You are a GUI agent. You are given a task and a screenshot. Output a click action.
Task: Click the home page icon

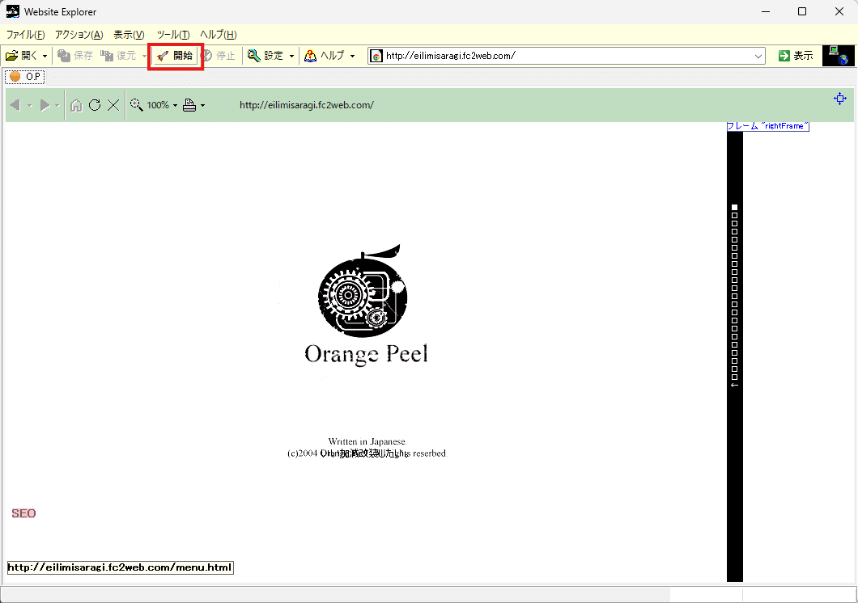[x=77, y=105]
